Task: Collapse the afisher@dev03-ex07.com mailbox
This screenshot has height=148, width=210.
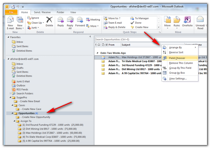Action: tap(8, 59)
